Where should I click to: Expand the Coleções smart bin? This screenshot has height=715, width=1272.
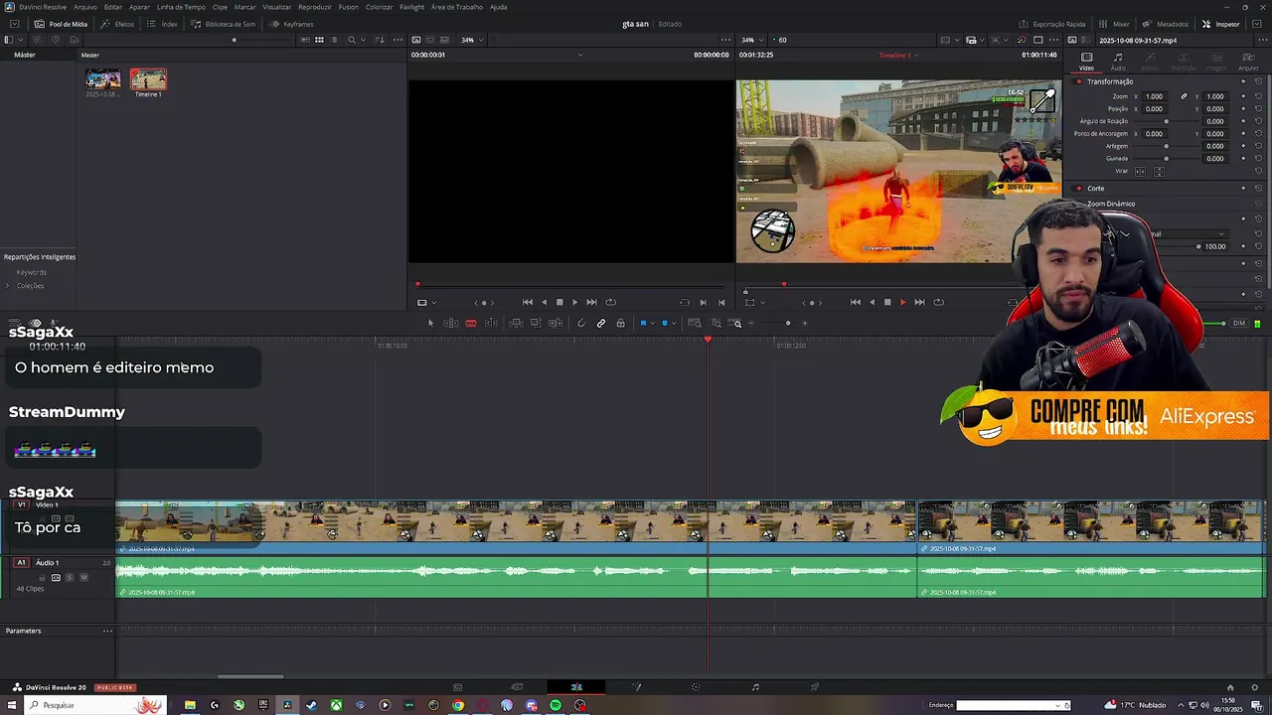tap(8, 286)
